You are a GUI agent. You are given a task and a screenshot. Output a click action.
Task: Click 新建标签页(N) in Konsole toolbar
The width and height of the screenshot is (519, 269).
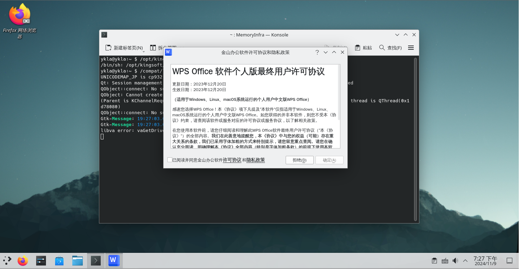click(124, 48)
